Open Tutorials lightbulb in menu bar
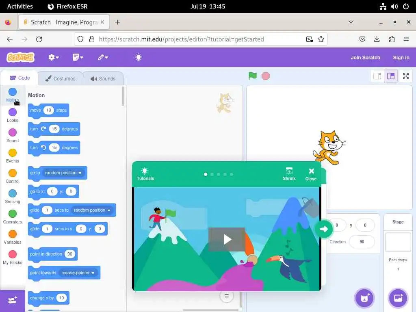Screen dimensions: 416x312 point(138,57)
